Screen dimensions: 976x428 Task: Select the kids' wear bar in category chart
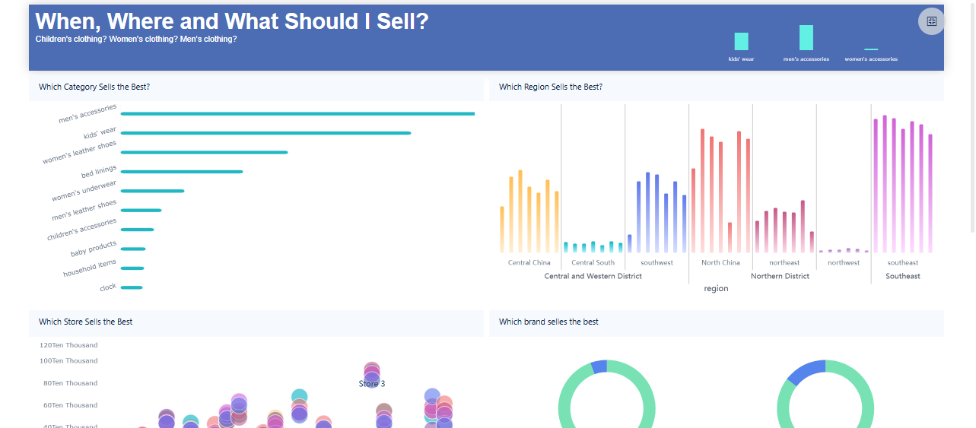click(x=265, y=133)
